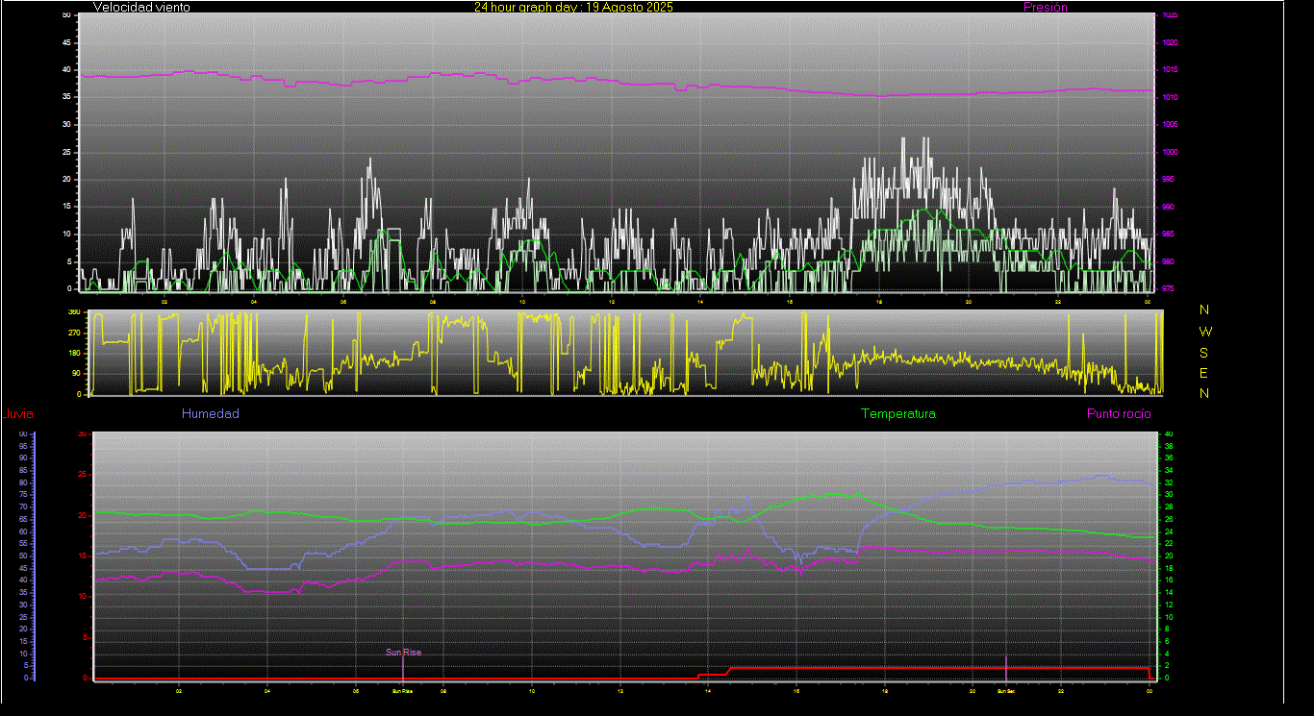The height and width of the screenshot is (716, 1314).
Task: Click the 'W' compass direction label
Action: (1205, 331)
